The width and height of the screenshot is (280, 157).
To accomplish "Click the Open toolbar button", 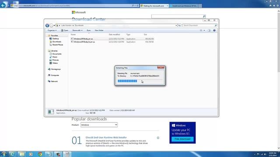I will tap(65, 31).
